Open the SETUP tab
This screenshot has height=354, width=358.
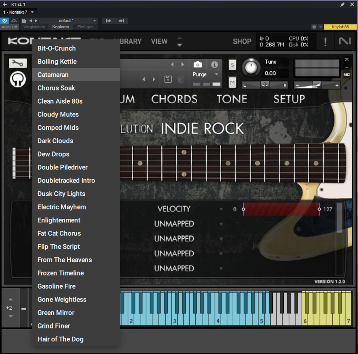pyautogui.click(x=289, y=99)
